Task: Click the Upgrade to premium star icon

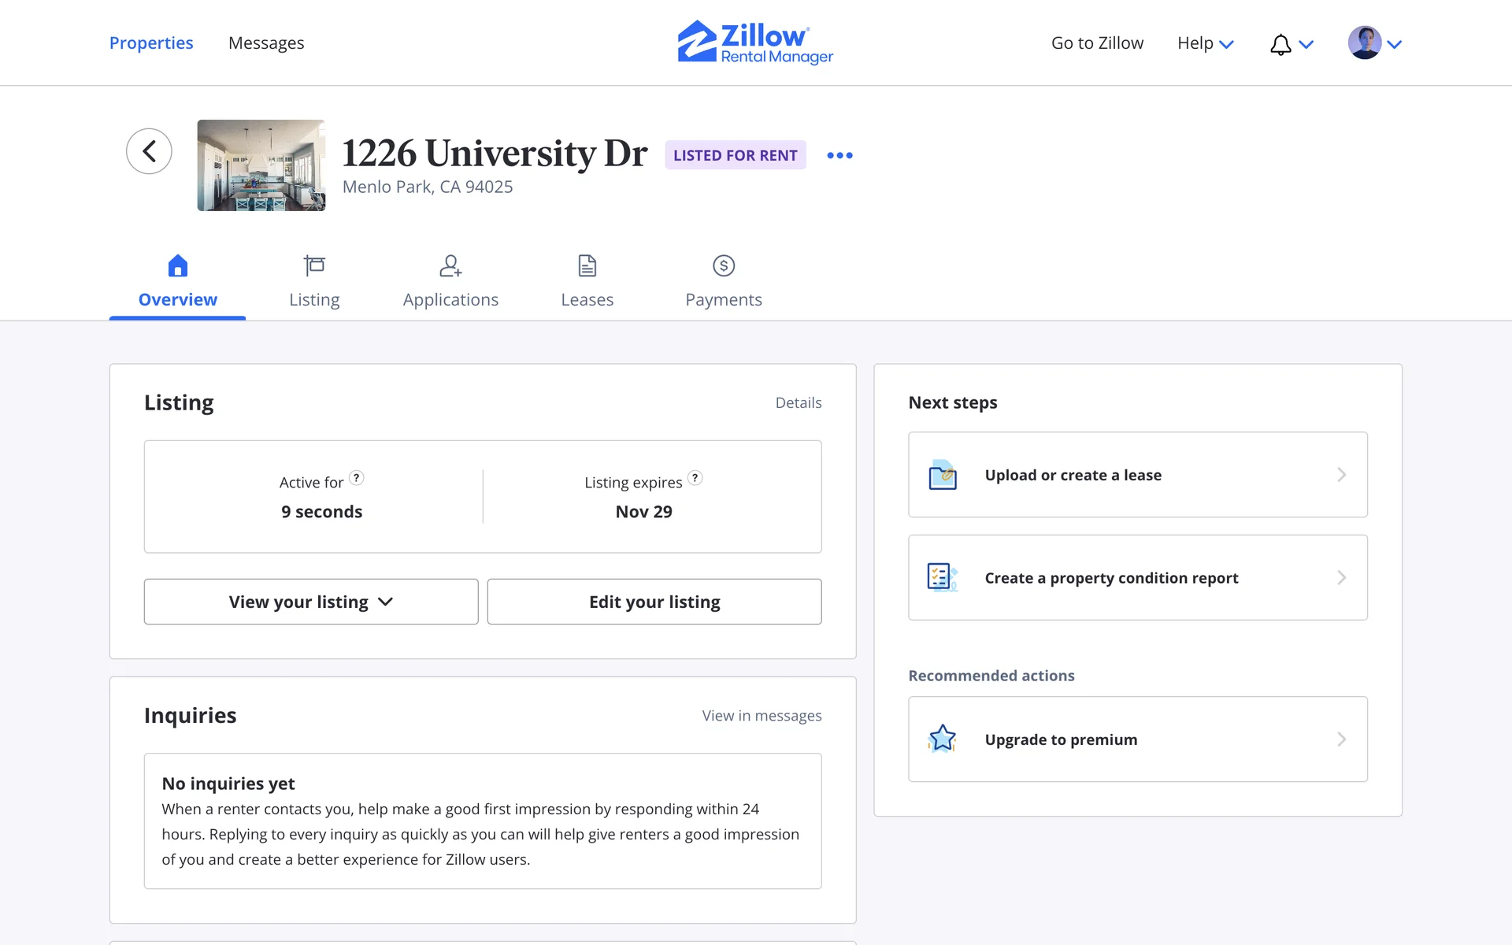Action: pos(943,739)
